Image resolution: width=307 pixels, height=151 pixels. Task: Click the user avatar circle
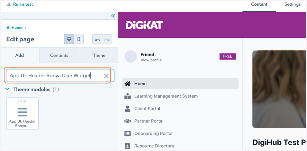click(x=131, y=57)
